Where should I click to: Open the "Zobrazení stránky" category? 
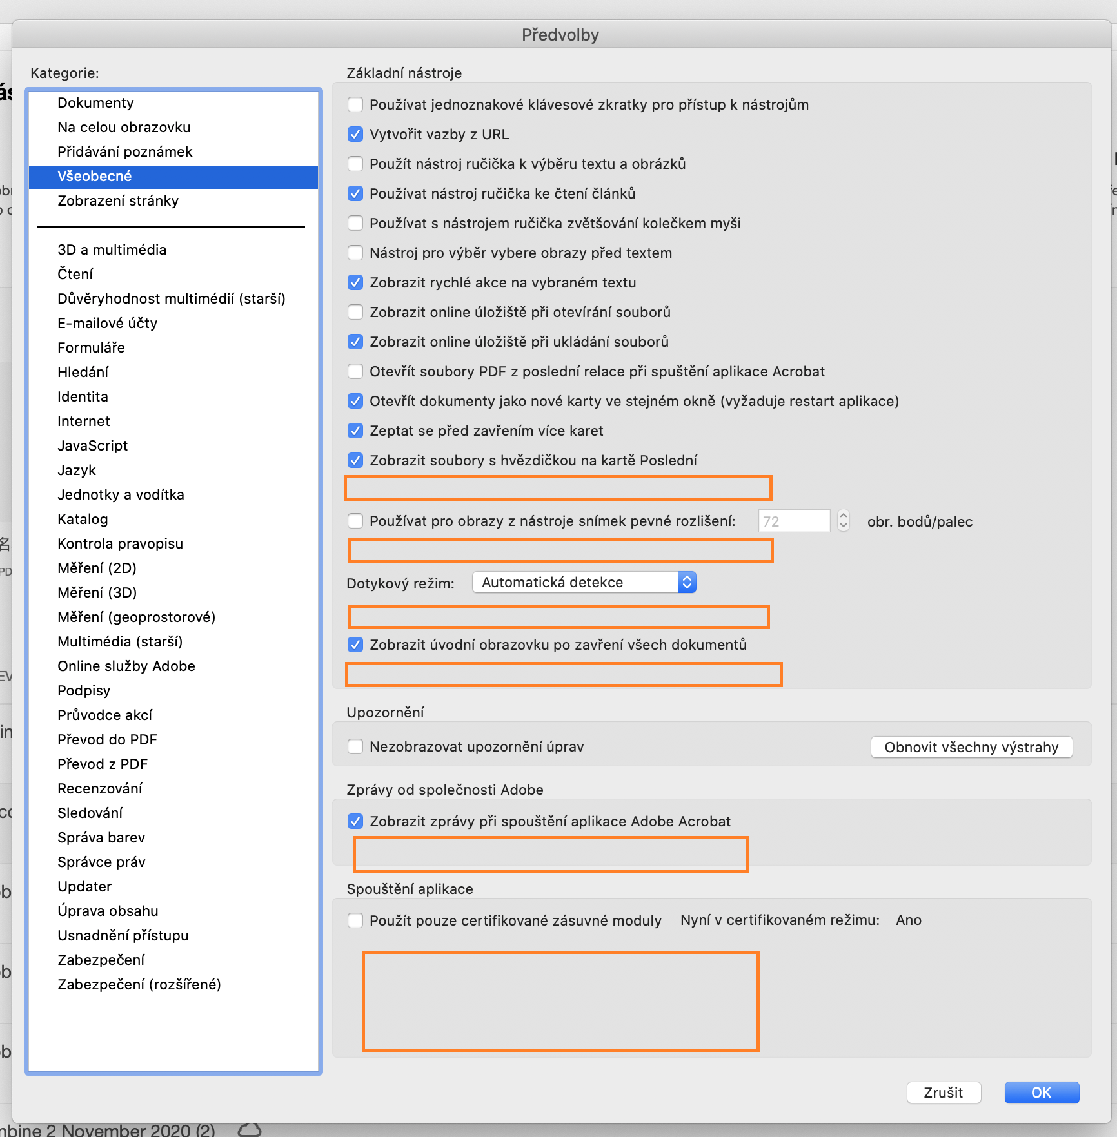117,200
